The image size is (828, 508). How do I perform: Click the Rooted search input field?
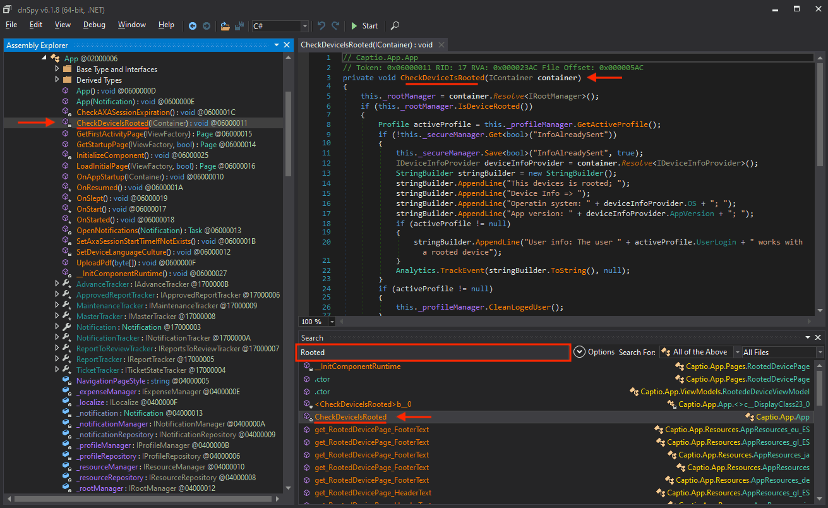click(434, 352)
